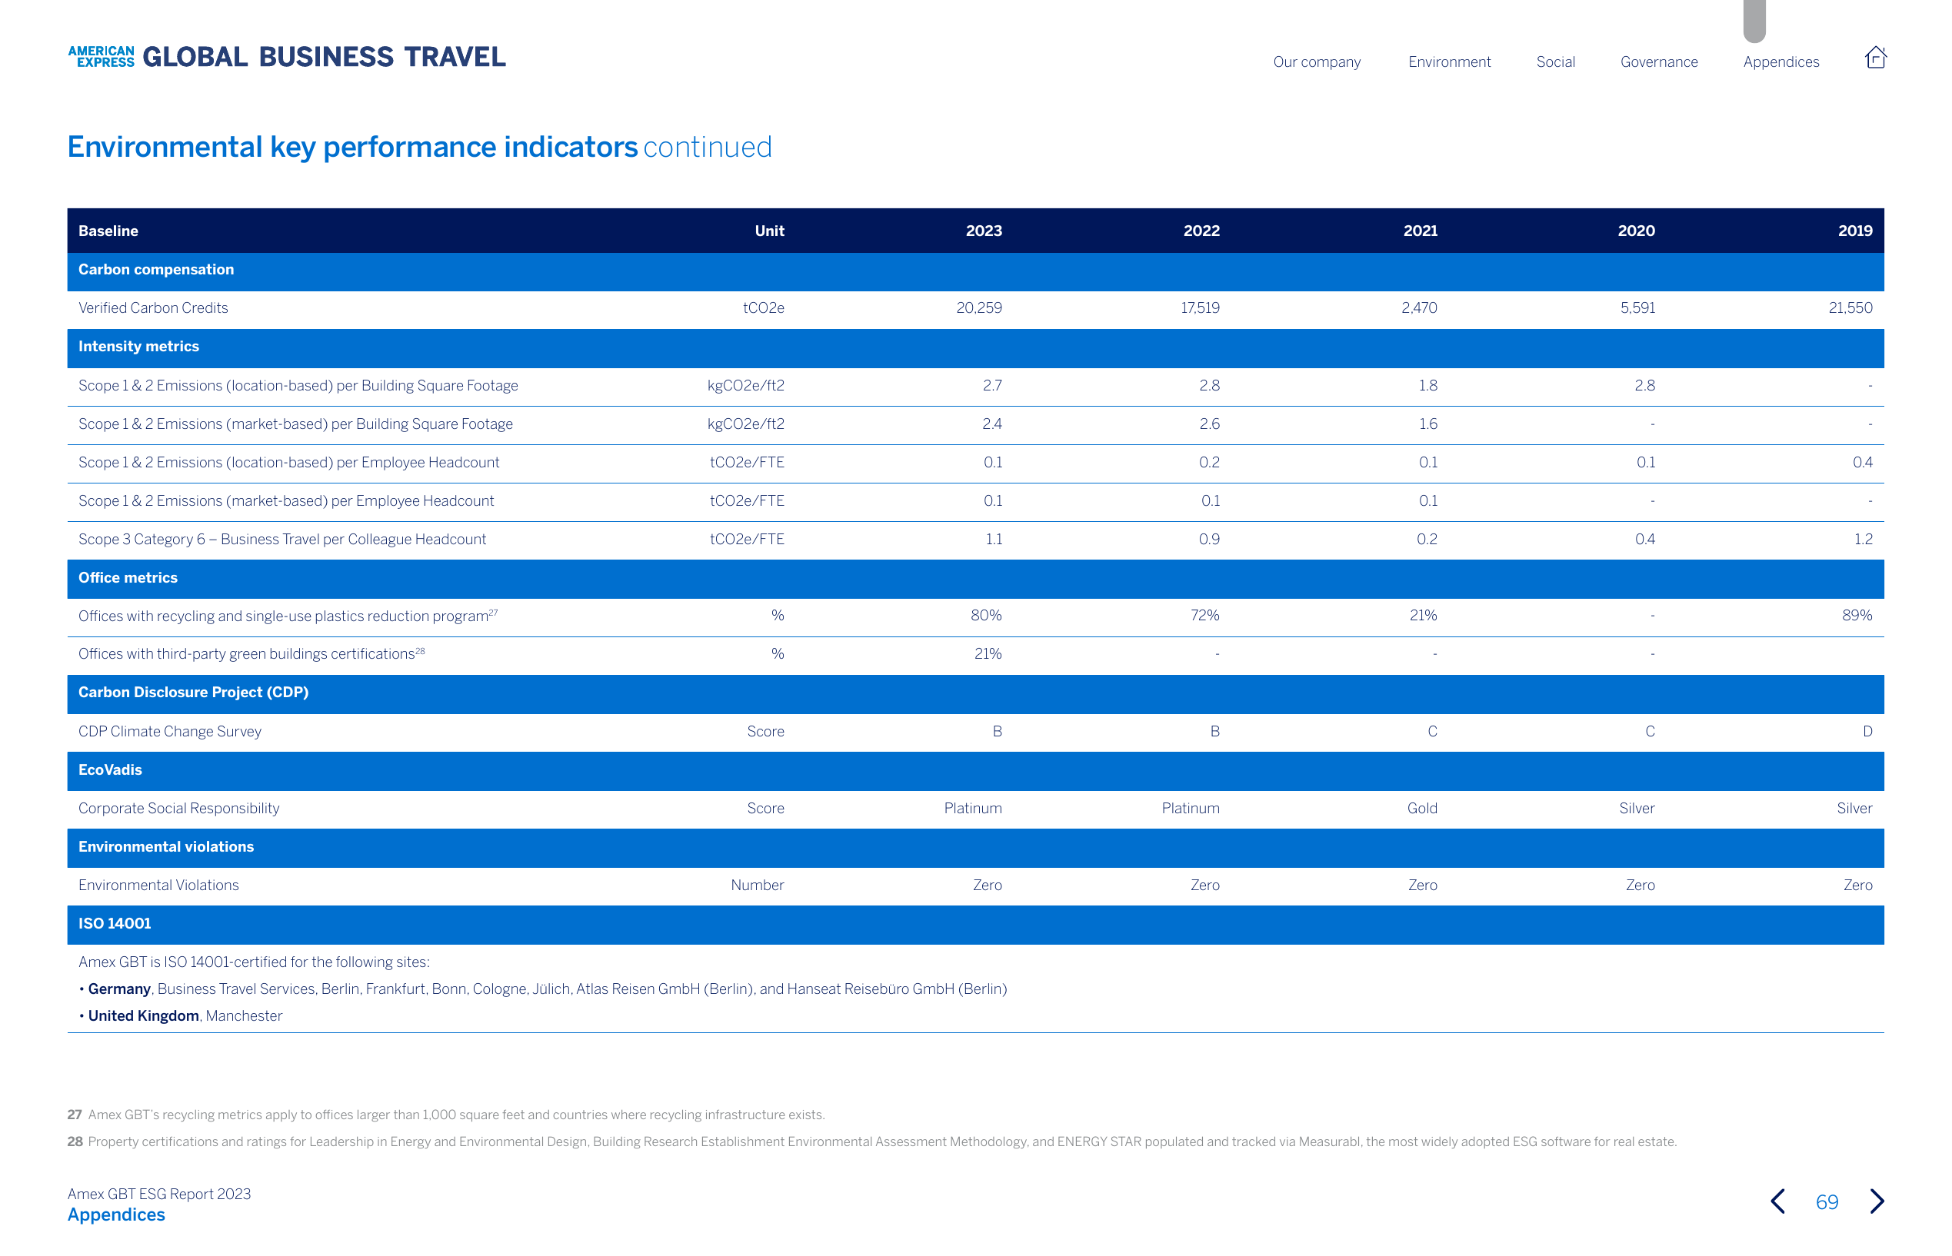
Task: Click the Carbon Disclosure Project (CDP) heading
Action: point(193,693)
